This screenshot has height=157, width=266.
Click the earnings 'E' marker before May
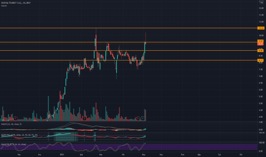pyautogui.click(x=138, y=118)
